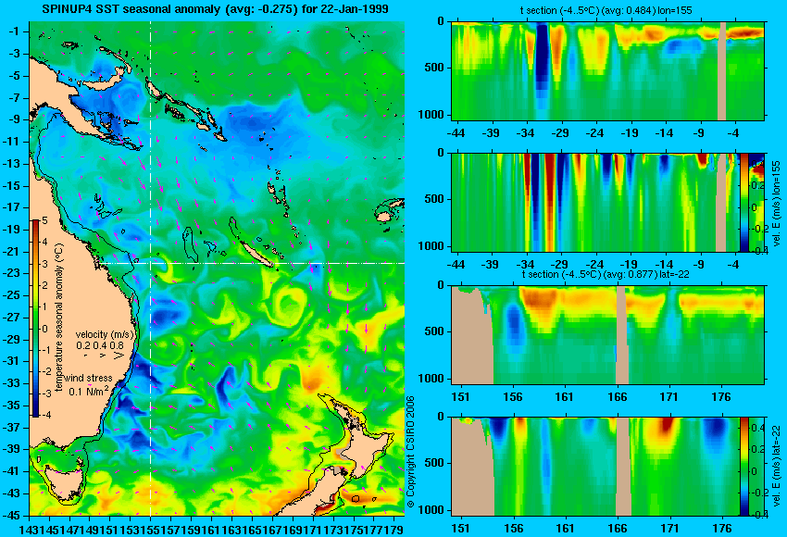The width and height of the screenshot is (787, 537).
Task: Click the tan landmass block in the lat=-22 temperature section
Action: click(472, 335)
